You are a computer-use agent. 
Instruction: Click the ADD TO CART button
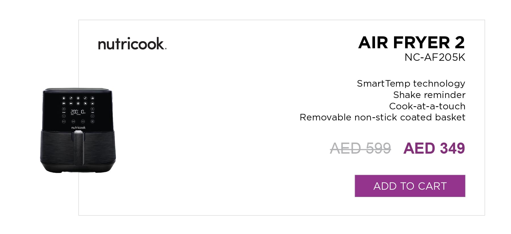[x=410, y=186]
